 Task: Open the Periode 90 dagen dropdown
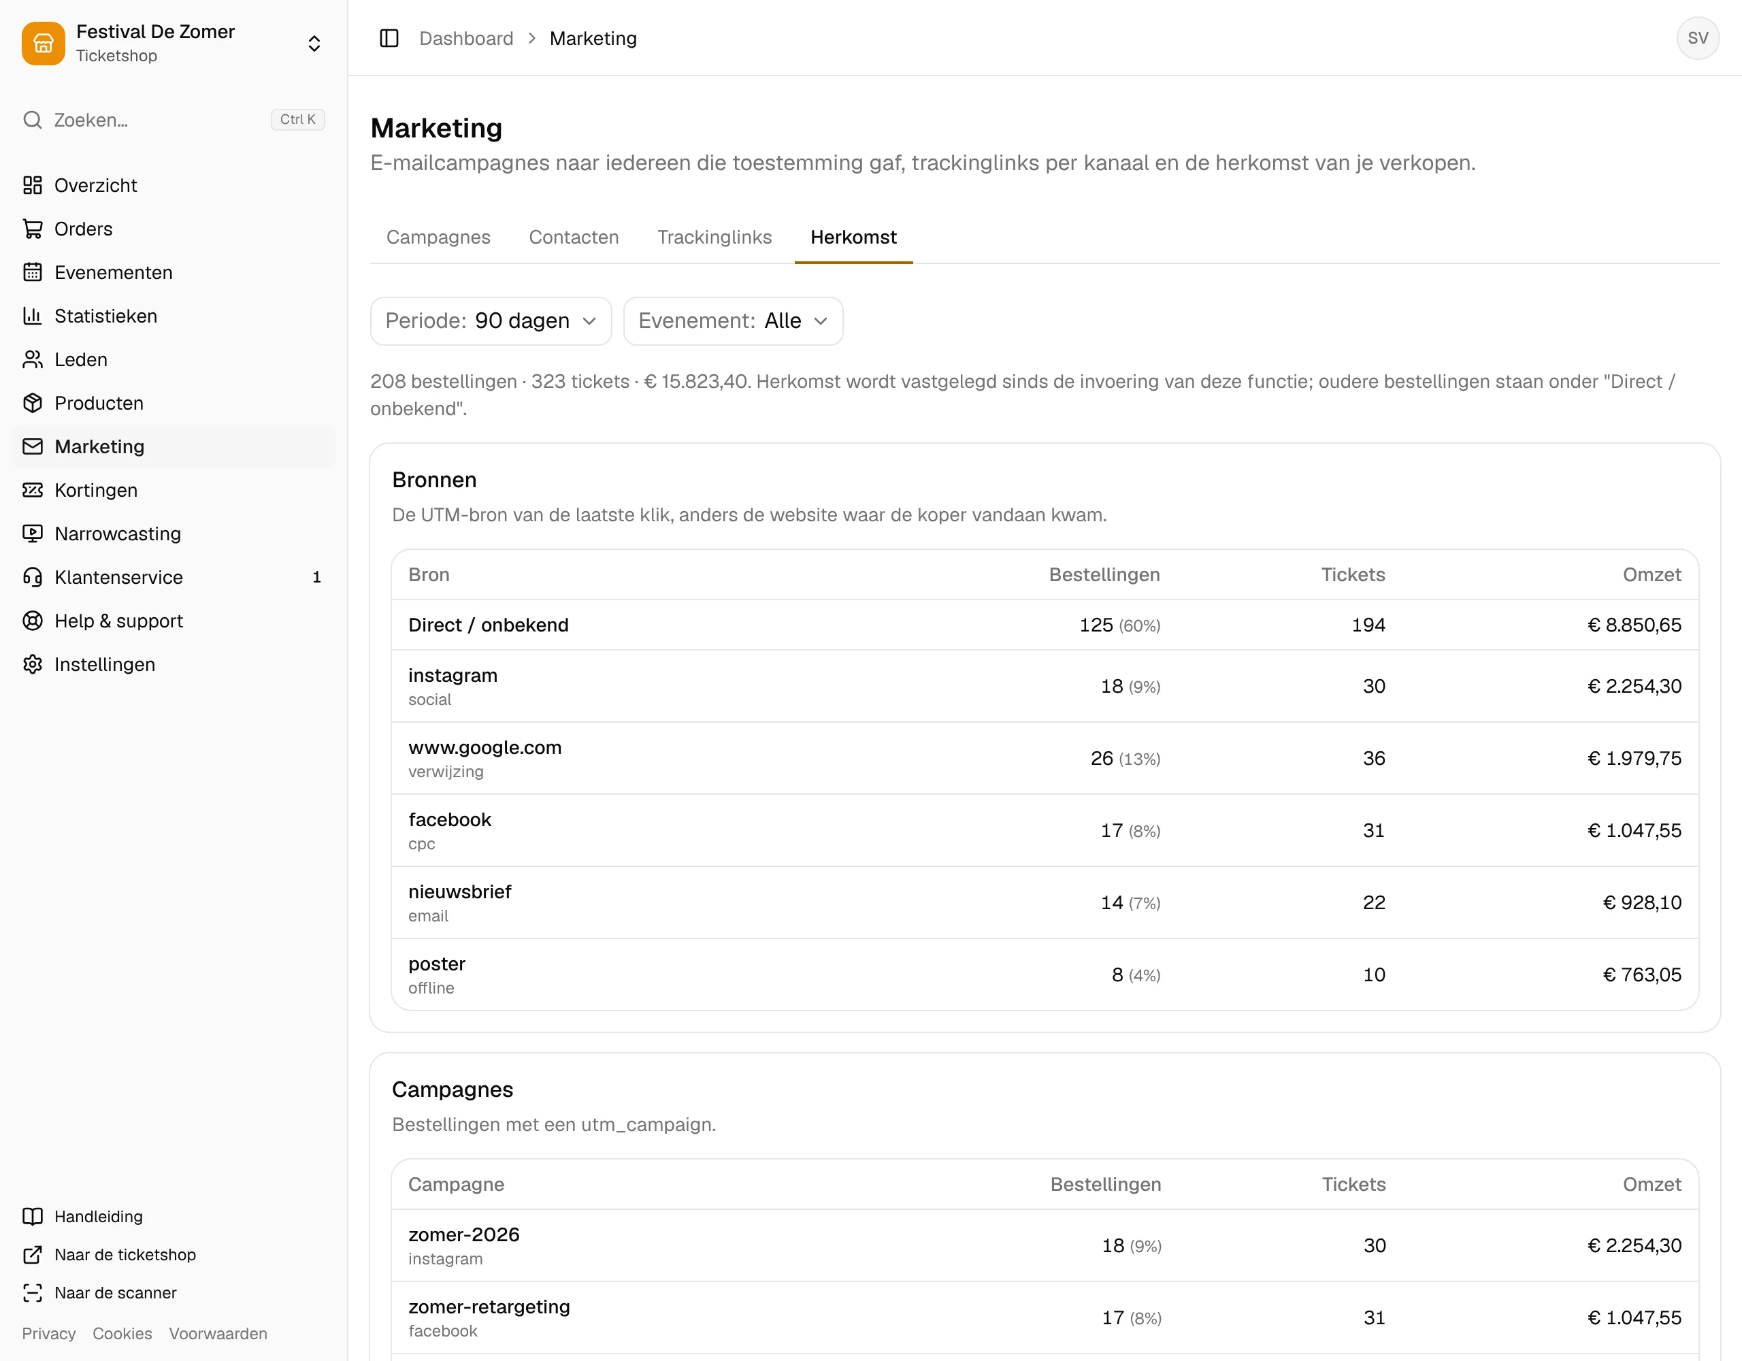pyautogui.click(x=491, y=321)
